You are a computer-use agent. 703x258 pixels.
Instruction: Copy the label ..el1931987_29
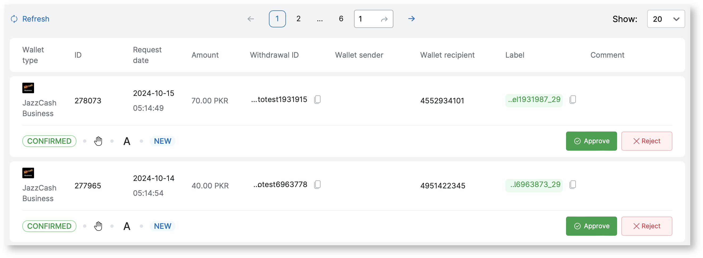coord(573,100)
